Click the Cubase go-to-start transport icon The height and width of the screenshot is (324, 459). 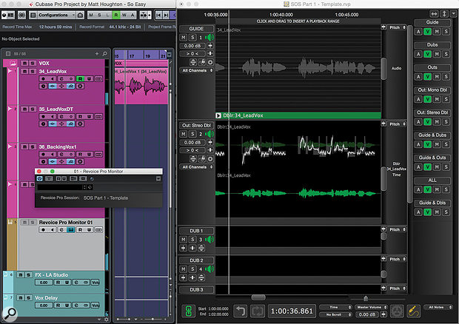[158, 15]
